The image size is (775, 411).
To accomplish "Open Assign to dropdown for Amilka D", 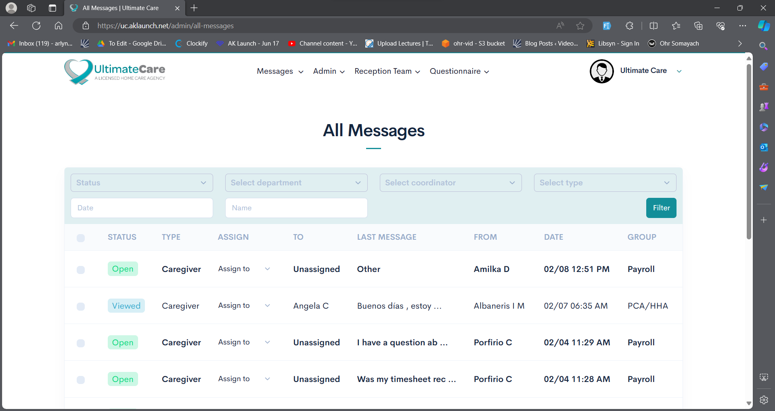I will 244,269.
